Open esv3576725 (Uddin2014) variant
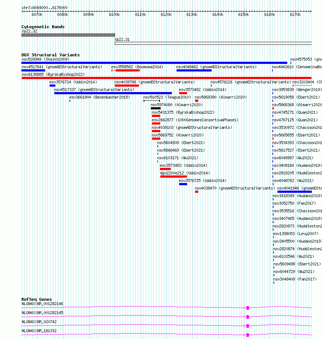322x339 pixels. point(203,180)
